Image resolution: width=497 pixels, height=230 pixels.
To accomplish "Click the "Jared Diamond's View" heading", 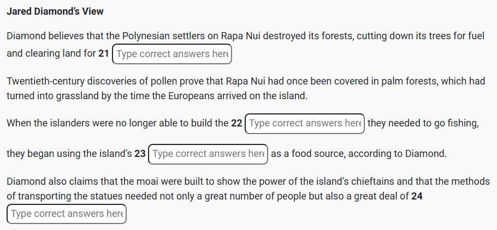I will click(x=55, y=11).
